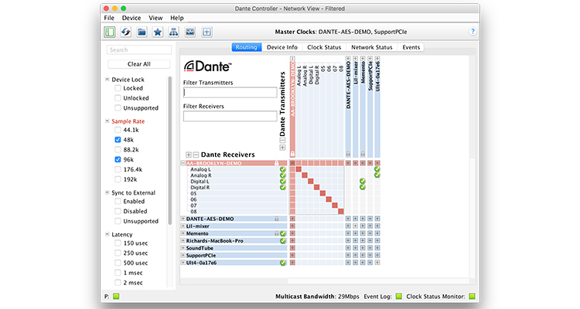Screen dimensions: 580x309
Task: Click the red crosspoint for Analog L to Analog L
Action: click(299, 169)
